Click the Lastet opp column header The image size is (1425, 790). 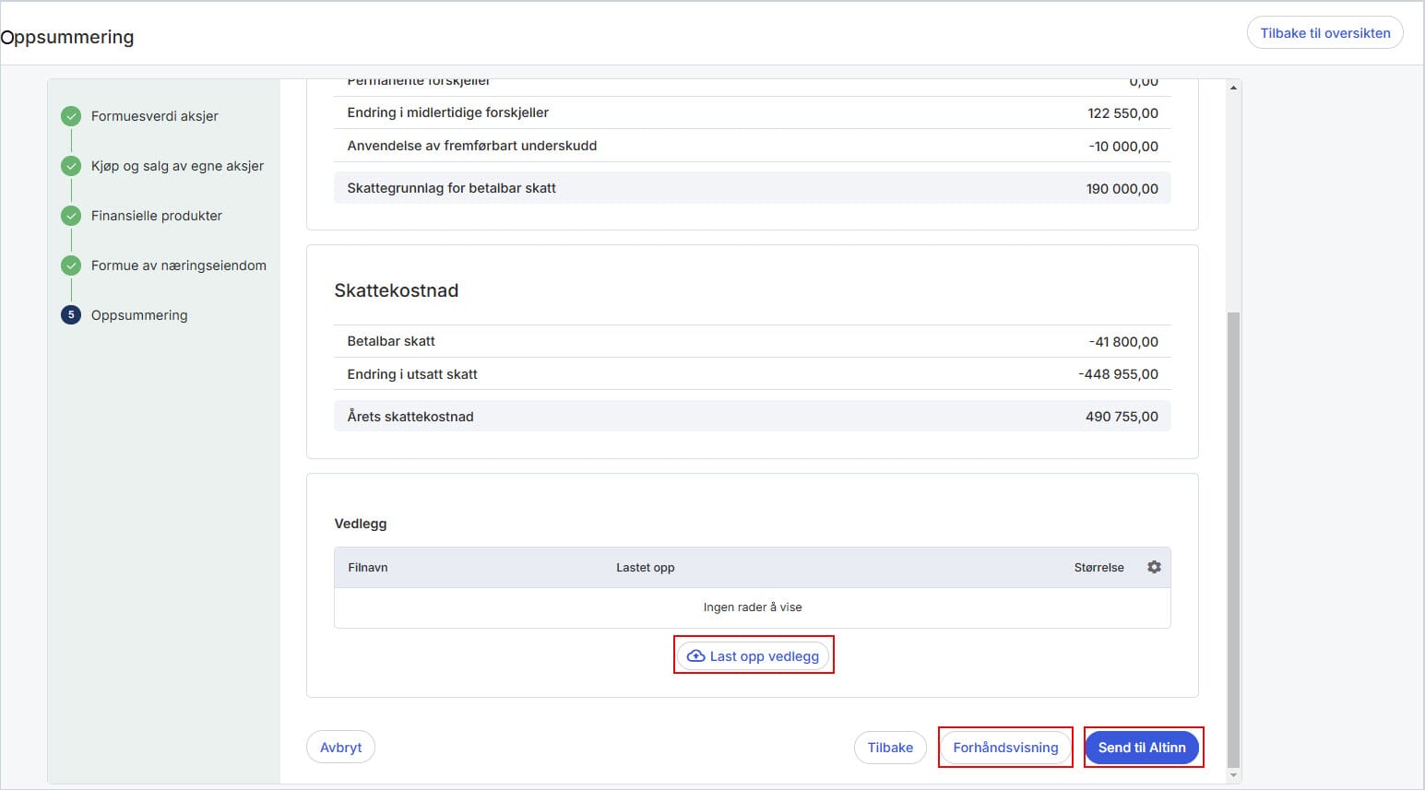coord(645,568)
